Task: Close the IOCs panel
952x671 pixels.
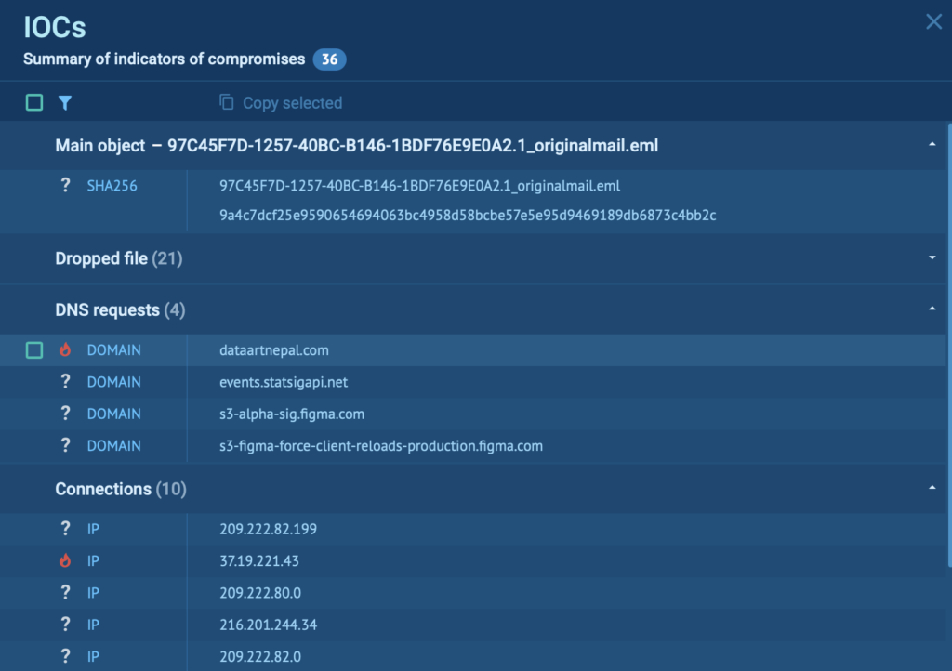Action: click(933, 22)
